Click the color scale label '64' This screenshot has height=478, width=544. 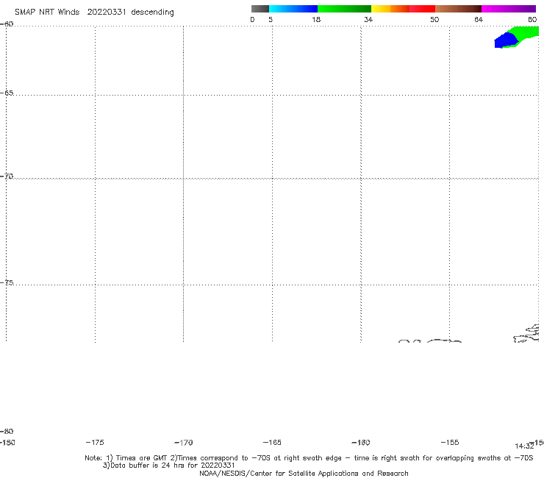479,19
